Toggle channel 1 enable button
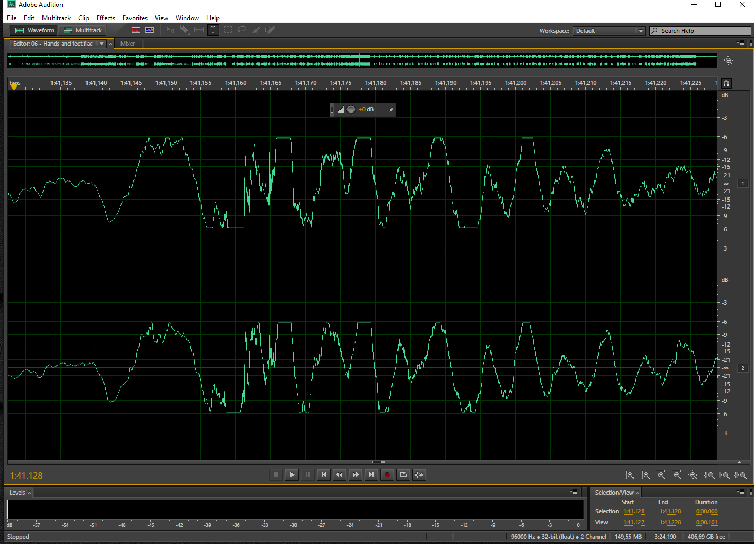754x544 pixels. point(743,183)
